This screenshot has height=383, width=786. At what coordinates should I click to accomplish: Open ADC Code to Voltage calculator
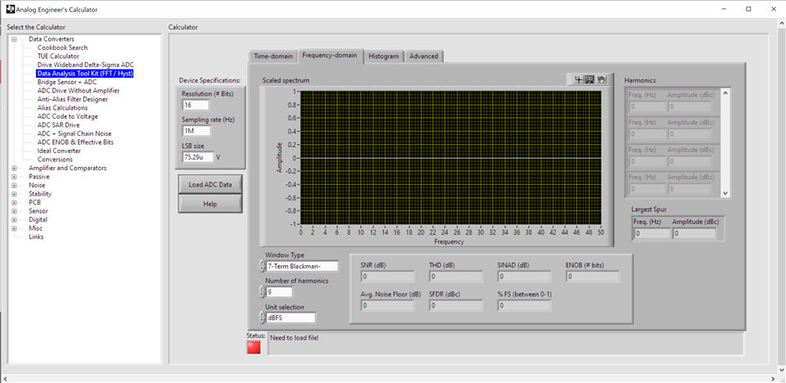click(x=68, y=116)
